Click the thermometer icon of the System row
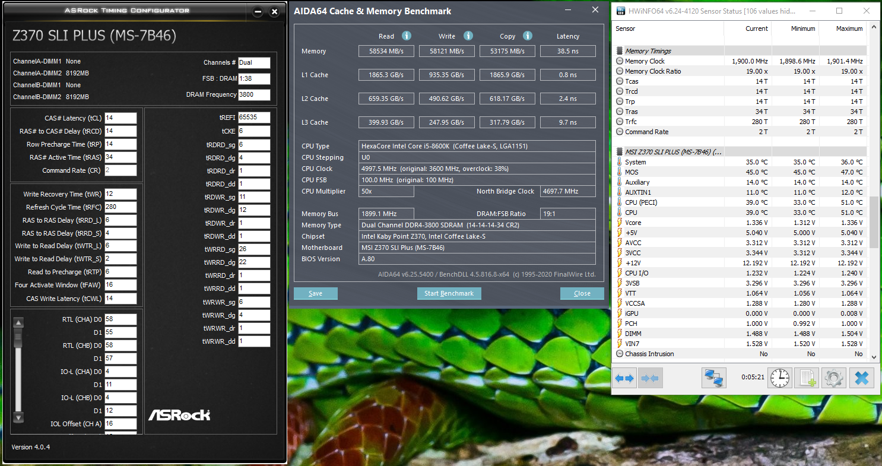The width and height of the screenshot is (882, 466). (620, 162)
